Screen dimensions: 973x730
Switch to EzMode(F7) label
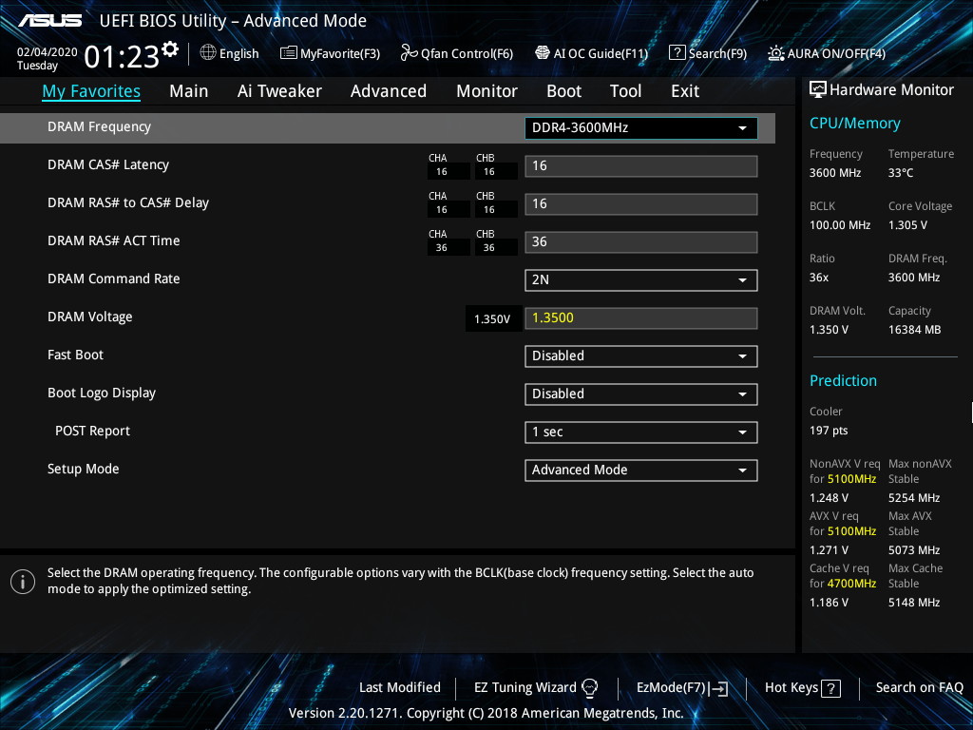point(671,688)
